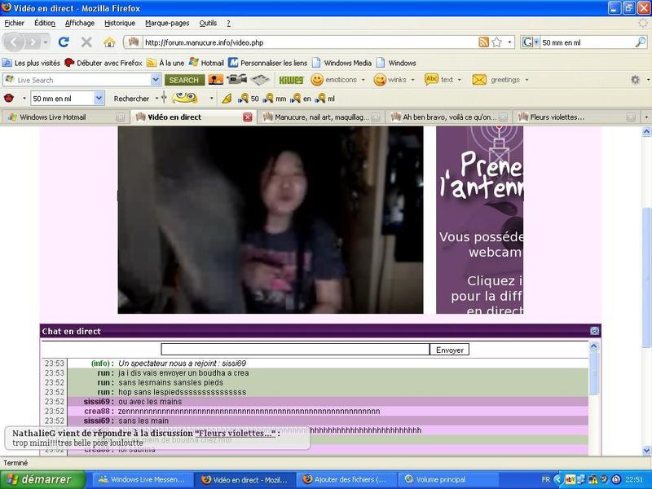The height and width of the screenshot is (489, 652).
Task: Open the emoticons smiley in toolbar
Action: point(317,80)
